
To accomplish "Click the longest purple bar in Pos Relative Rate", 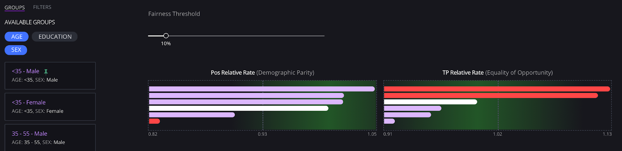I will click(262, 89).
